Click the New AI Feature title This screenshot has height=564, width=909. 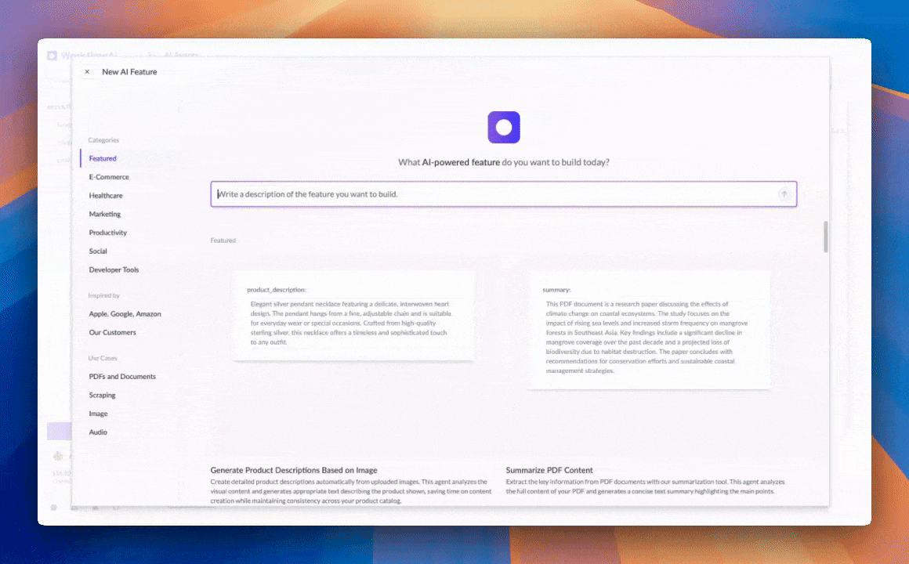pyautogui.click(x=129, y=72)
